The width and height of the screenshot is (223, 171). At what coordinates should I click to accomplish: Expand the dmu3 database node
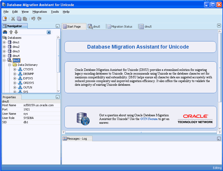(4, 52)
